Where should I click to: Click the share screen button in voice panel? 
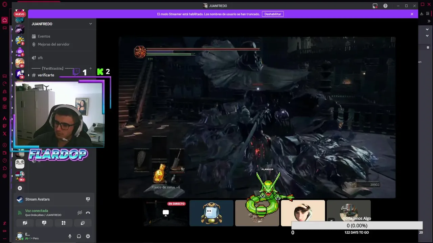tap(44, 223)
